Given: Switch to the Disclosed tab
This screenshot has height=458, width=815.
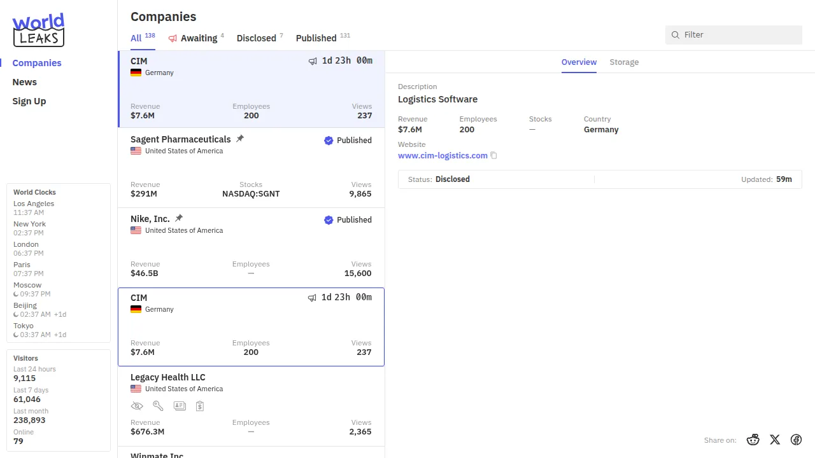Looking at the screenshot, I should point(256,38).
